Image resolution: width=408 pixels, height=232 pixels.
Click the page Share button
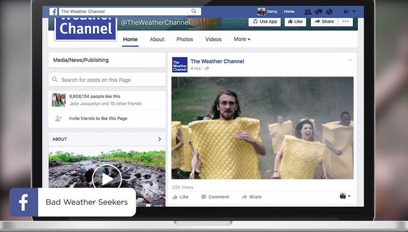(324, 22)
